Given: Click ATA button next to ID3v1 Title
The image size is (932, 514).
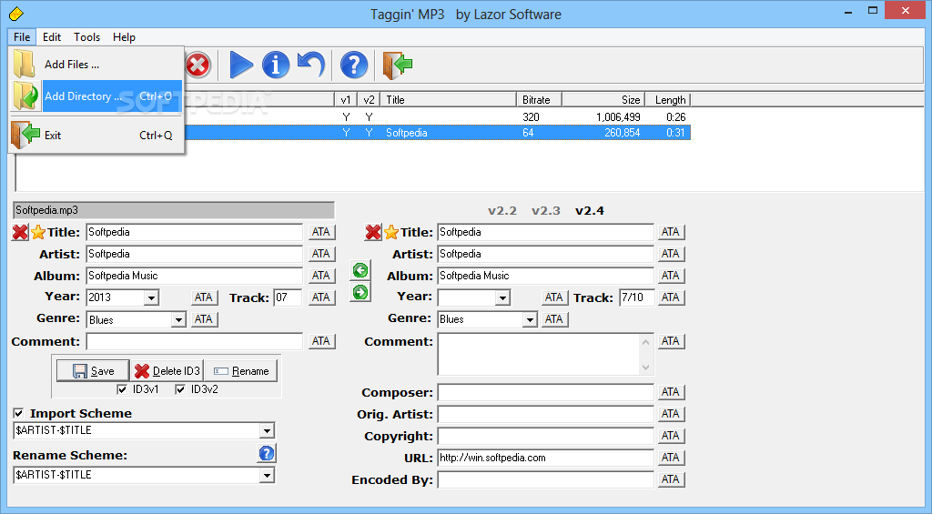Looking at the screenshot, I should click(321, 232).
